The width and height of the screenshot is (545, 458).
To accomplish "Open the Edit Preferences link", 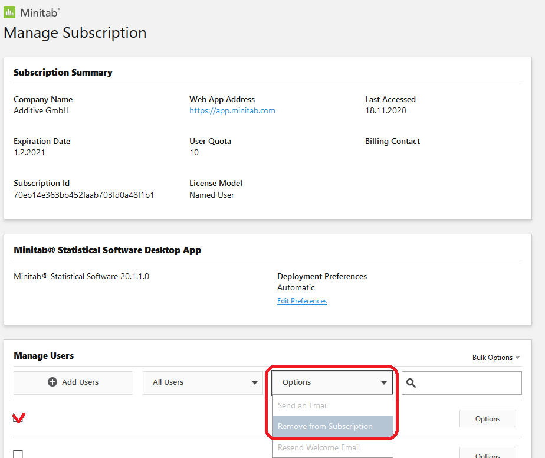I will 302,301.
